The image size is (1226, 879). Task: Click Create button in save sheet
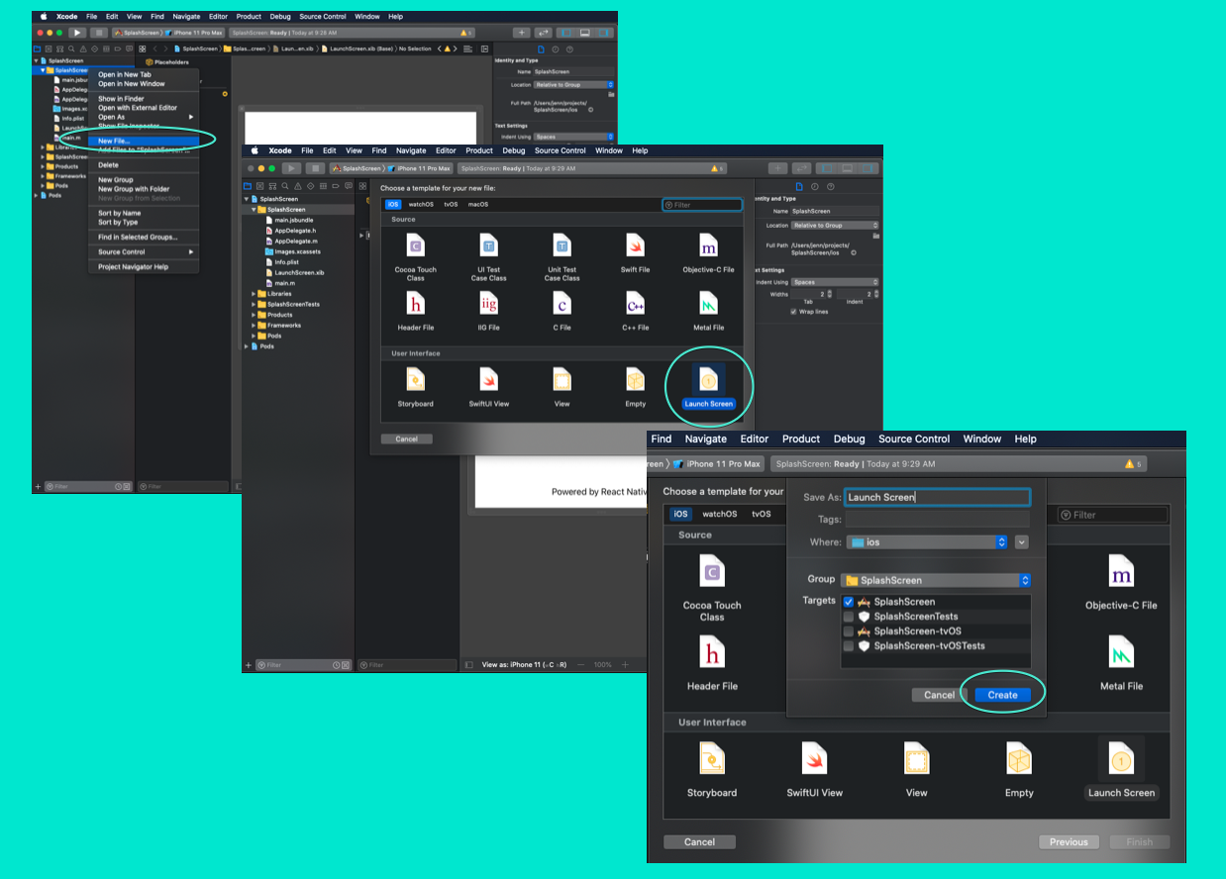tap(1002, 695)
